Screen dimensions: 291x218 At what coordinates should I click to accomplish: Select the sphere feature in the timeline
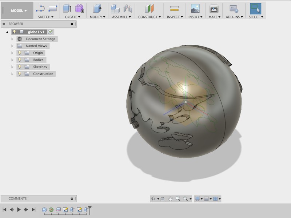coord(44,210)
